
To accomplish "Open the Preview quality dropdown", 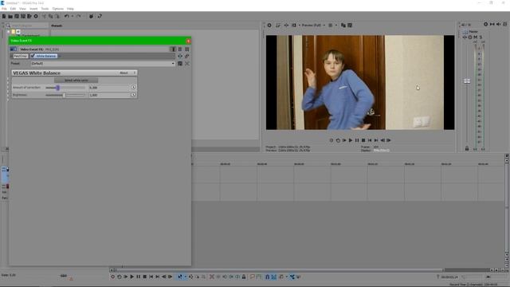I will click(x=313, y=25).
